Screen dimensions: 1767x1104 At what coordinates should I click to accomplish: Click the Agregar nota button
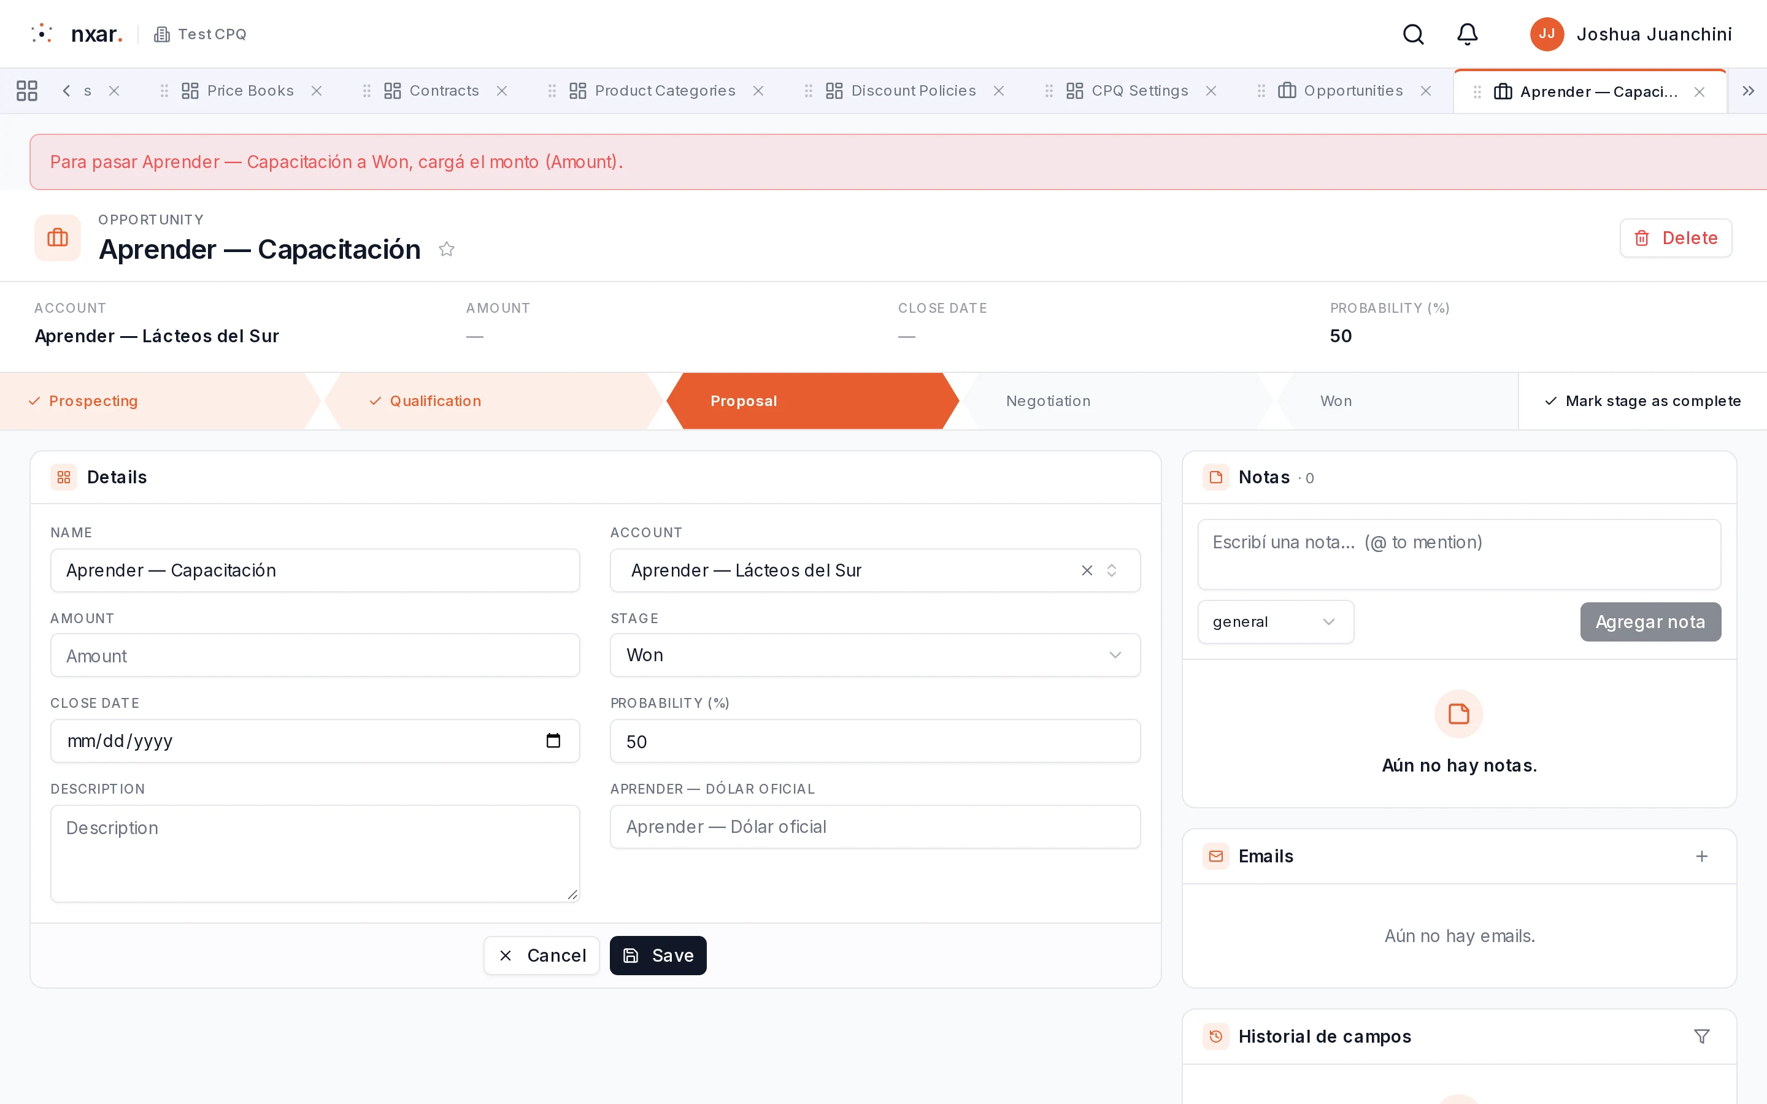tap(1650, 622)
